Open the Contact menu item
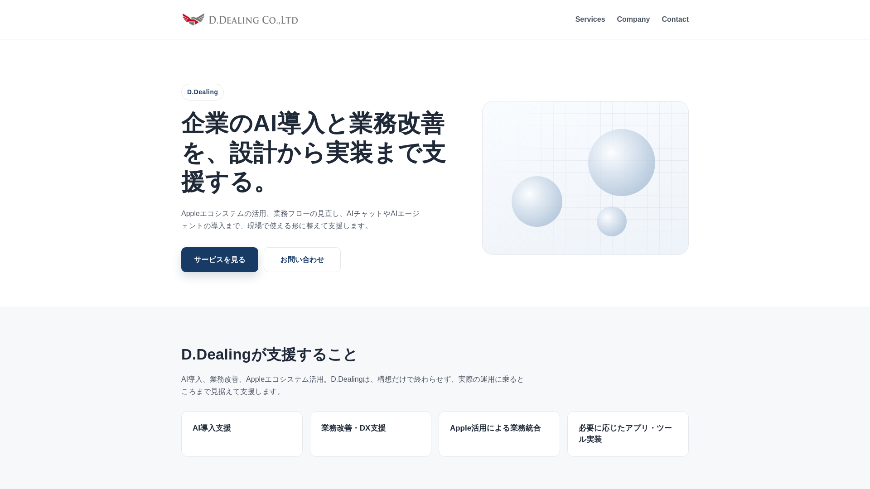 675,19
